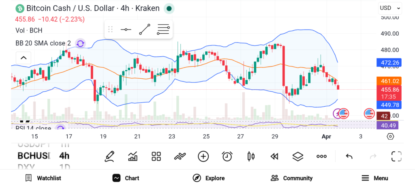Open the USD currency dropdown
Image resolution: width=415 pixels, height=187 pixels.
pos(390,8)
